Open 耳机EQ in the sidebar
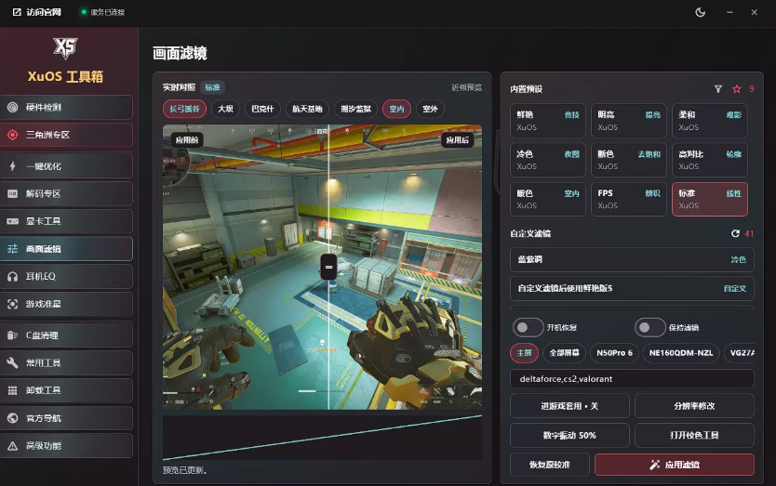Screen dimensions: 776x486 (66, 276)
